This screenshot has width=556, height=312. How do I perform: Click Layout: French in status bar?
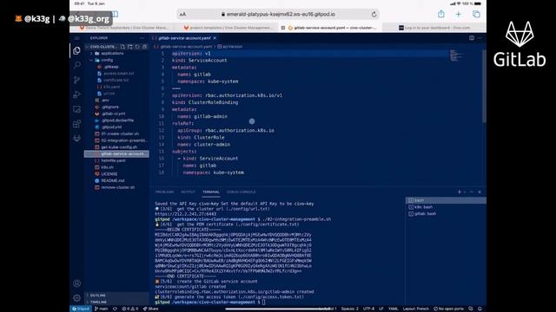(x=416, y=309)
